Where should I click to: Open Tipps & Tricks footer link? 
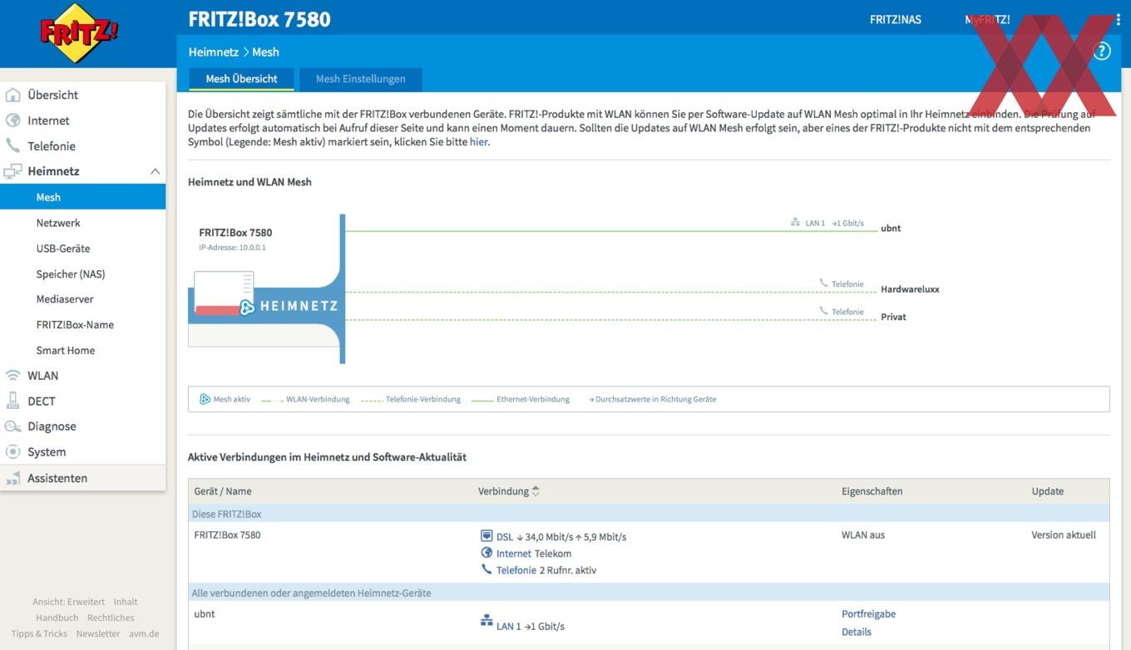click(39, 633)
